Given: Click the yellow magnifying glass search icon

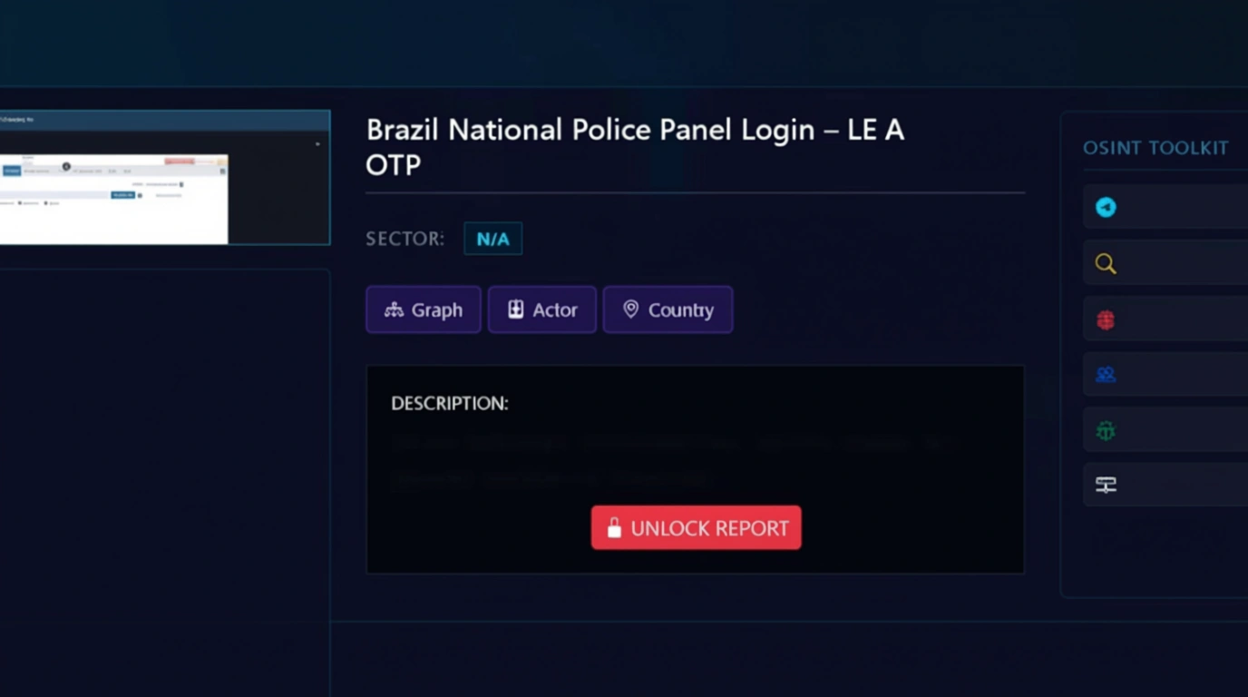Looking at the screenshot, I should pyautogui.click(x=1106, y=264).
